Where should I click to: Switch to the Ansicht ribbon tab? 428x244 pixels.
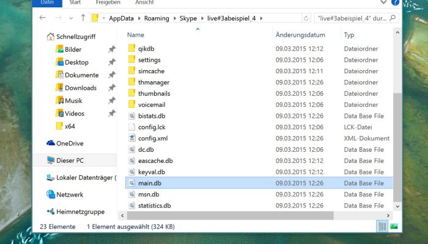(144, 2)
